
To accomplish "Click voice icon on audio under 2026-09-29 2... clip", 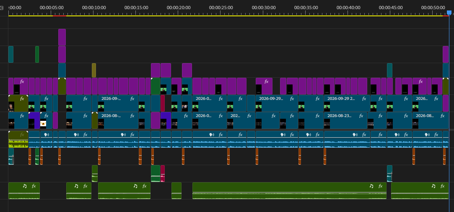I will (x=355, y=135).
